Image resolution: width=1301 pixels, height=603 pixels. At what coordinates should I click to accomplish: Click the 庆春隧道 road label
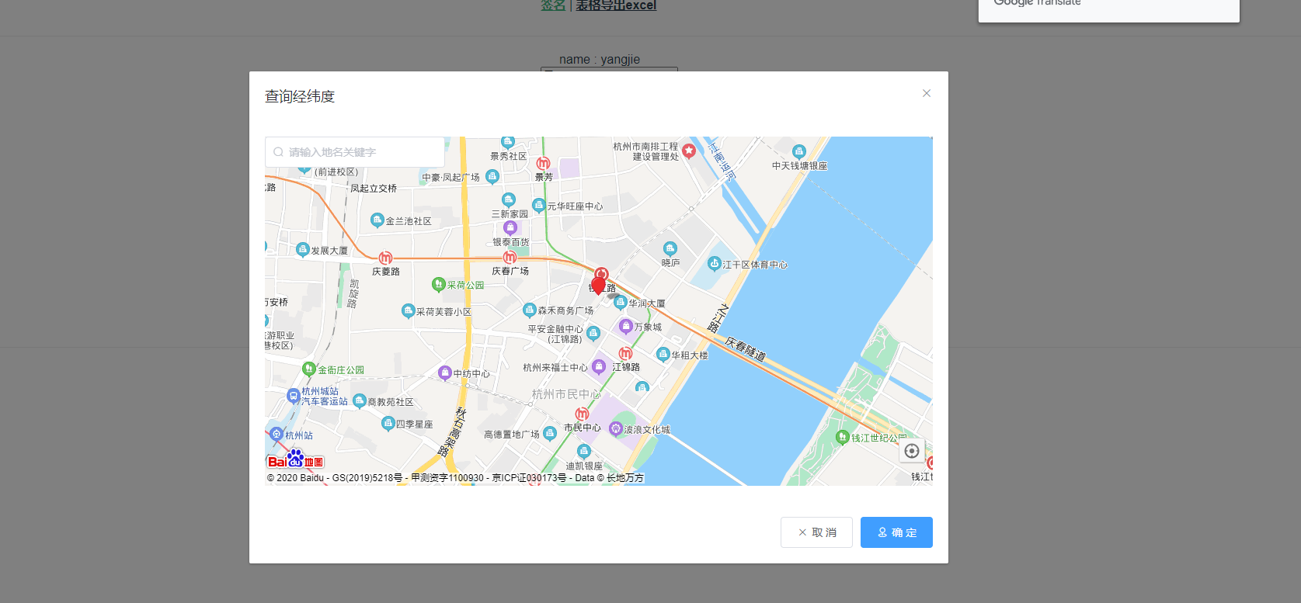(x=746, y=349)
